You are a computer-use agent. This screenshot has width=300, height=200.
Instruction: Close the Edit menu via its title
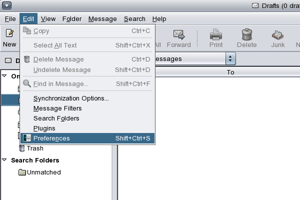coord(28,19)
